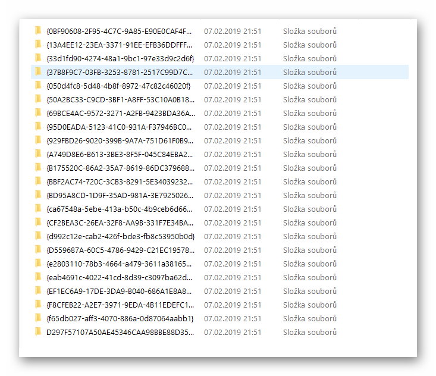Image resolution: width=436 pixels, height=376 pixels.
Task: Select folder name {eab4691c-4022-41cd-8d39-c3097ba62d...
Action: [x=120, y=278]
